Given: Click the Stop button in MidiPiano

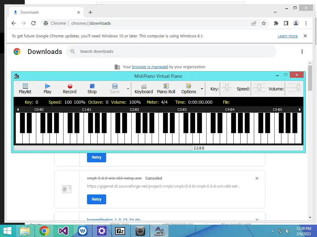Looking at the screenshot, I should 92,89.
